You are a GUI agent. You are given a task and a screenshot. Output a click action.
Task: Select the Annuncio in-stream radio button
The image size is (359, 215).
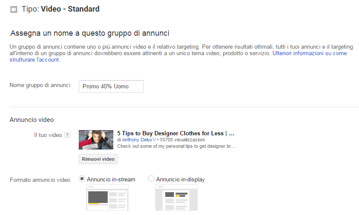(x=82, y=179)
